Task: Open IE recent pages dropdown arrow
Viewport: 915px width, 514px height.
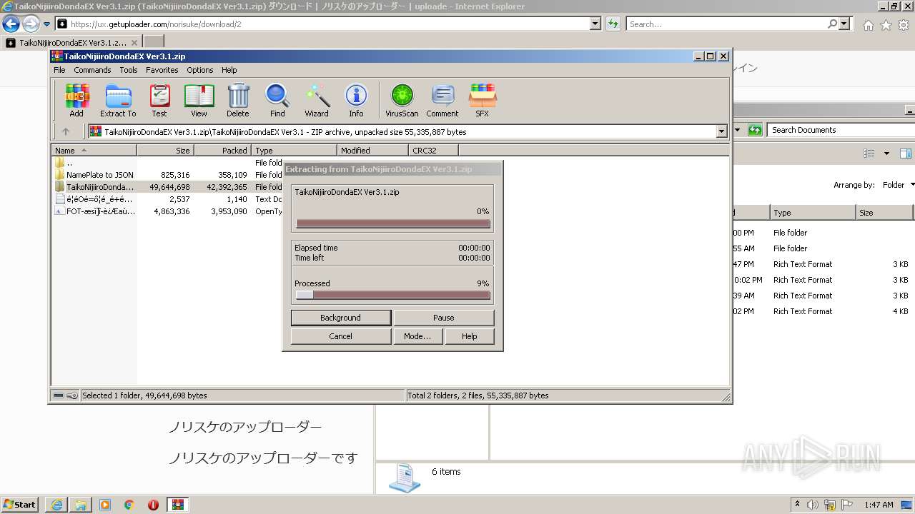Action: [x=47, y=24]
